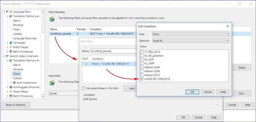Click the Auto-substitution gear icon
This screenshot has width=256, height=122.
click(x=15, y=83)
